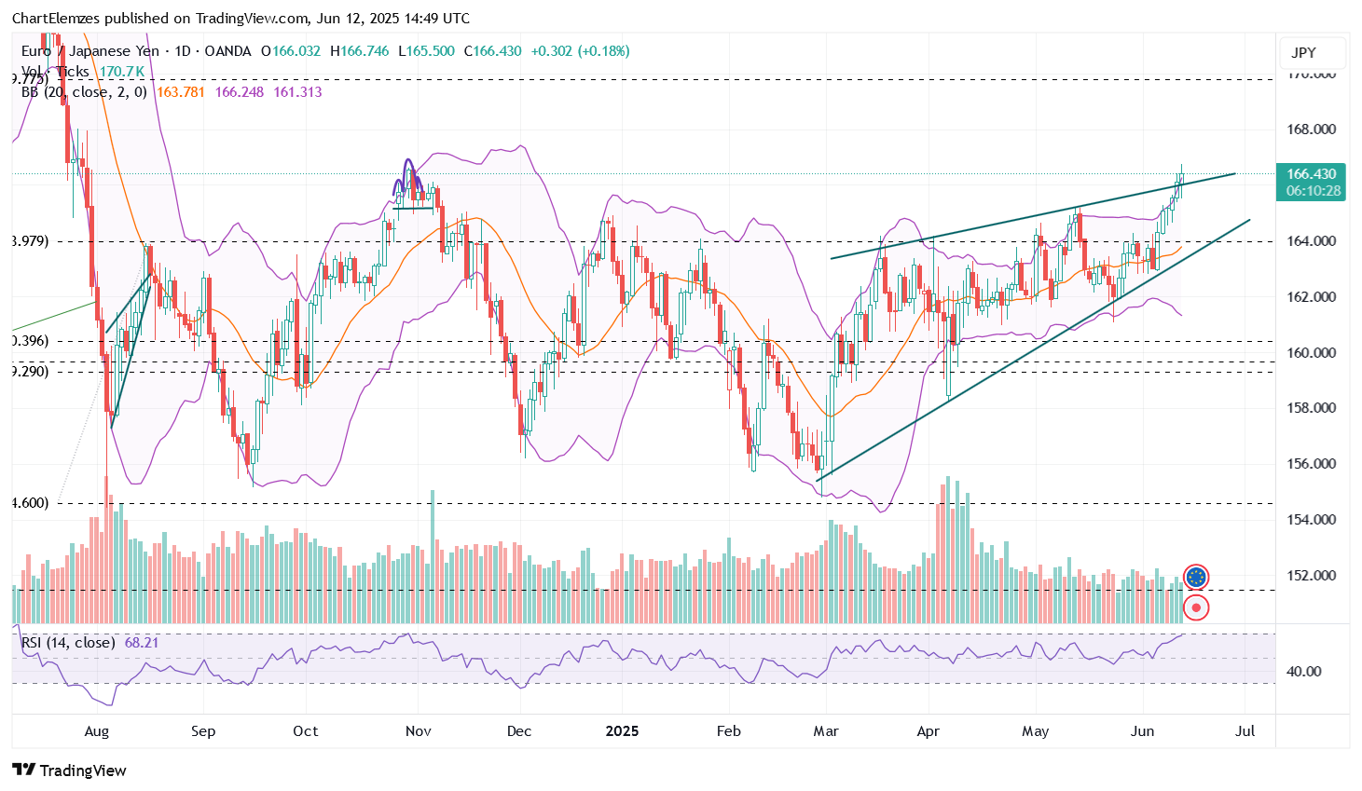
Task: Click the change value +0.302 (+0.18%)
Action: tap(580, 51)
